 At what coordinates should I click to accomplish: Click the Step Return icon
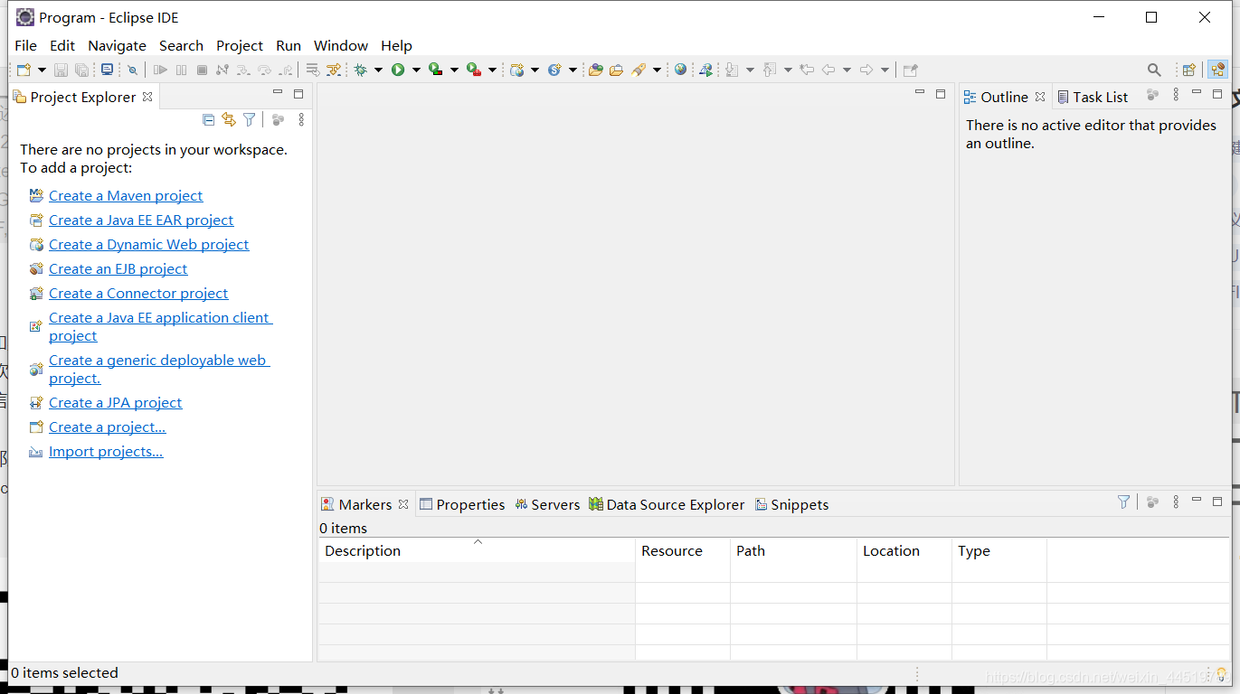285,70
